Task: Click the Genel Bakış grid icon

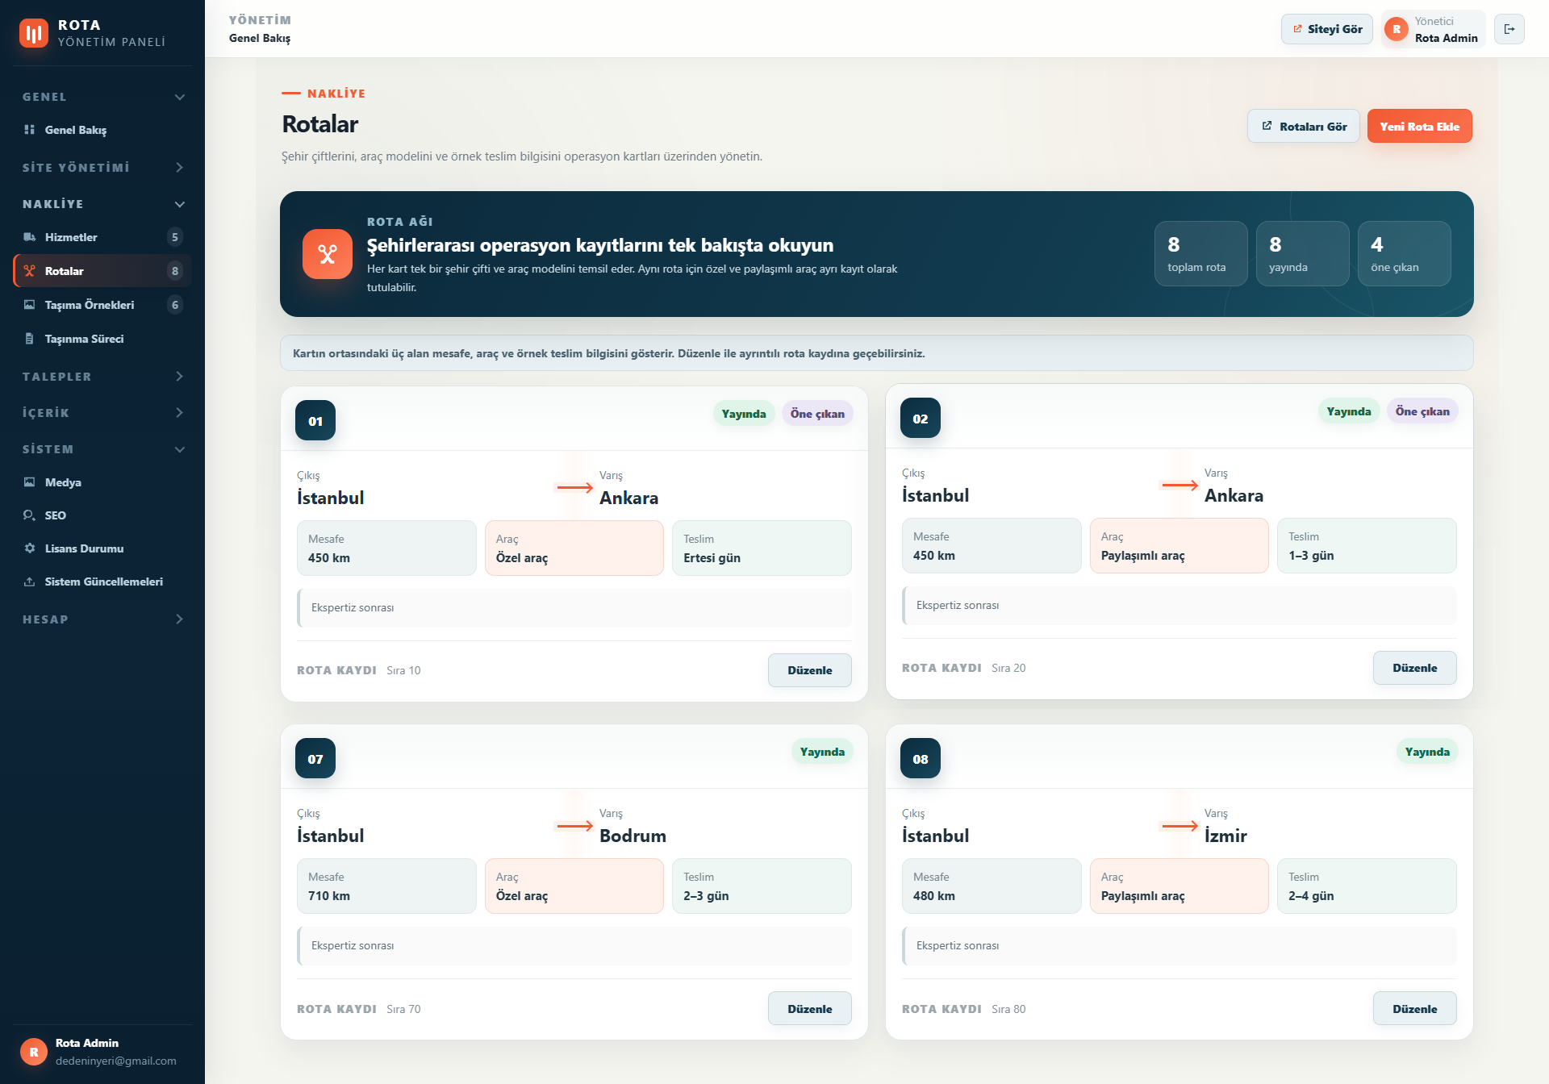Action: pyautogui.click(x=29, y=130)
